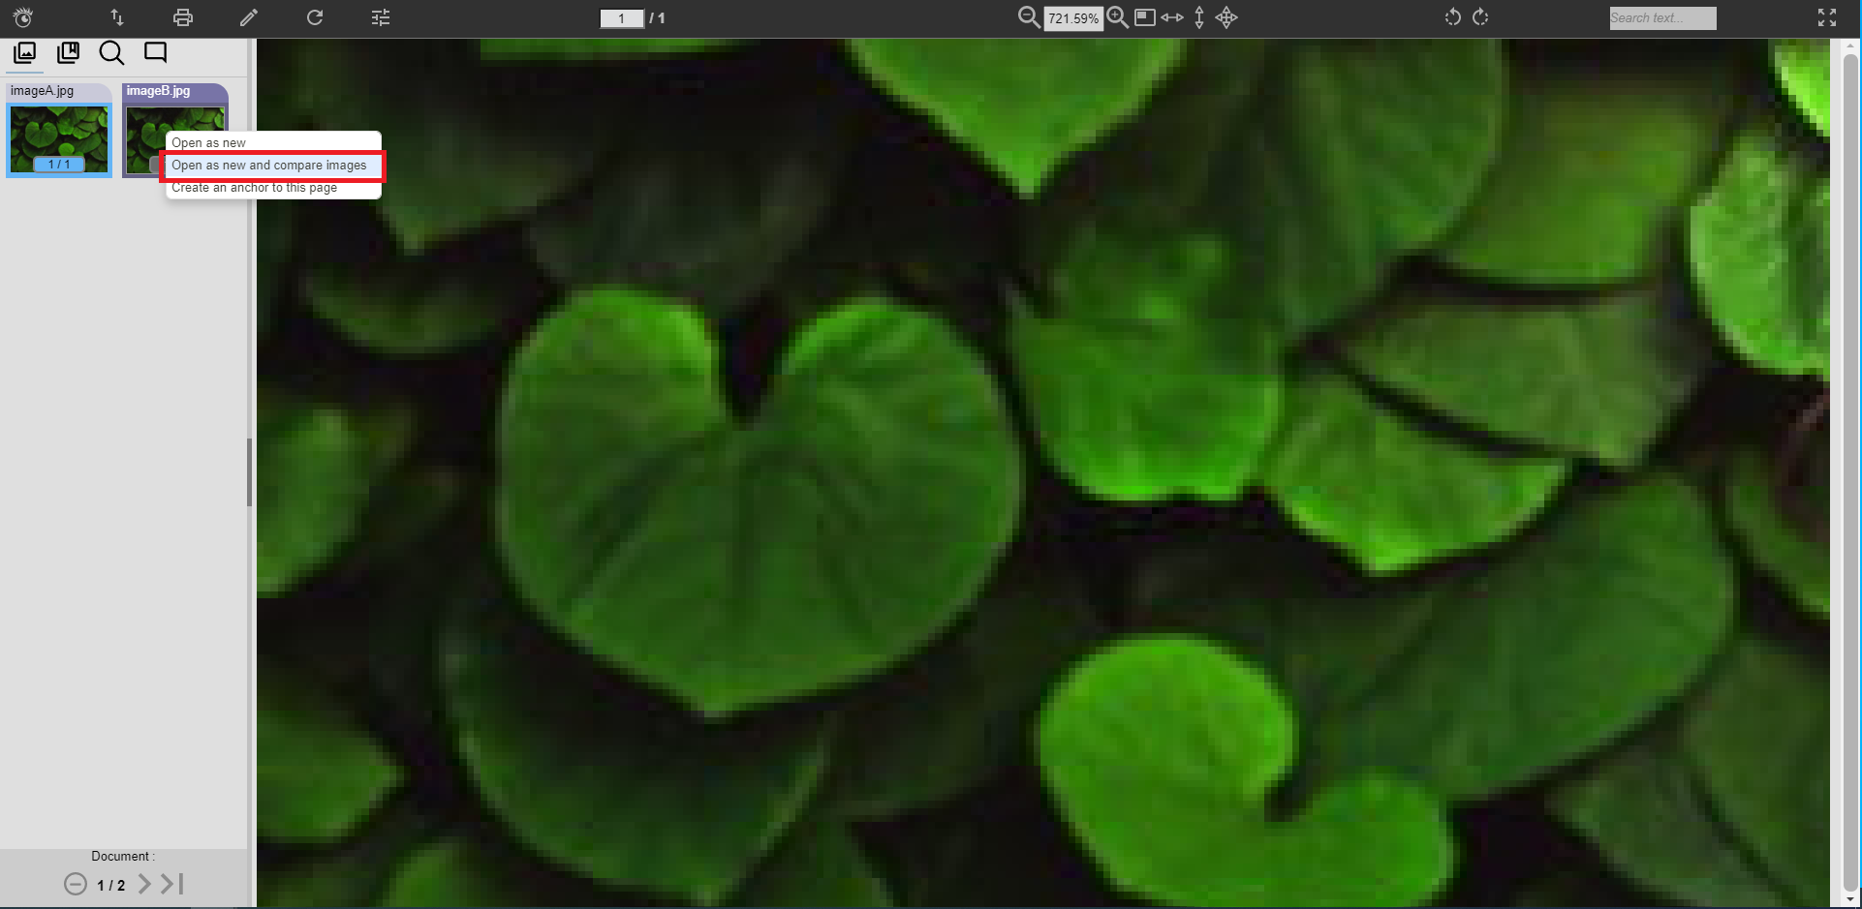This screenshot has width=1862, height=909.
Task: Switch to the bookmarks panel tab
Action: [68, 53]
